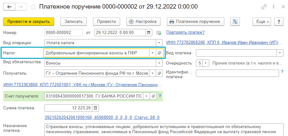Image resolution: width=288 pixels, height=136 pixels.
Task: Click the Налог field text
Action: click(x=97, y=53)
